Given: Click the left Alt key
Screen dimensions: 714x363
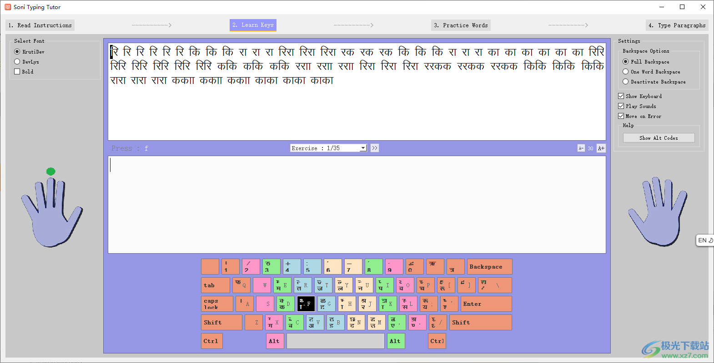Looking at the screenshot, I should tap(275, 341).
